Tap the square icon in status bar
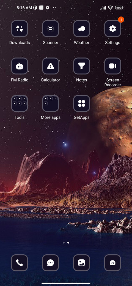132x286 pixels. (x=41, y=7)
